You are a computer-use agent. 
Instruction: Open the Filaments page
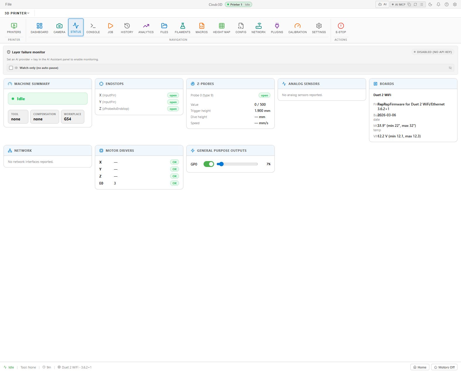[182, 28]
